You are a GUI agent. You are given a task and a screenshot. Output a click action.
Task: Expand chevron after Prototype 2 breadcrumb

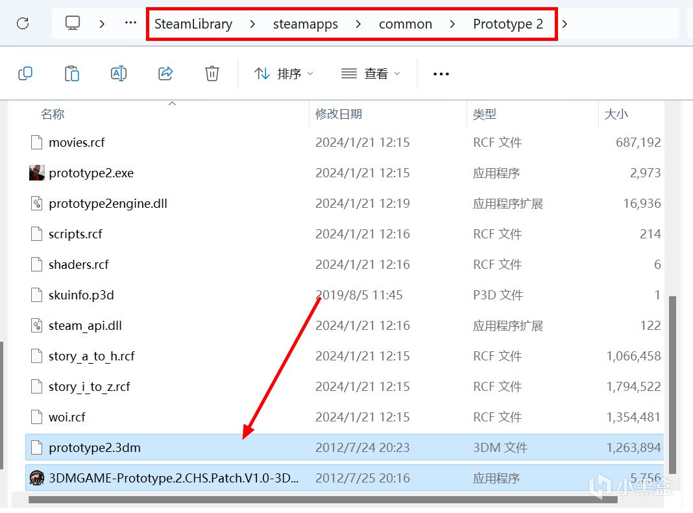[565, 24]
